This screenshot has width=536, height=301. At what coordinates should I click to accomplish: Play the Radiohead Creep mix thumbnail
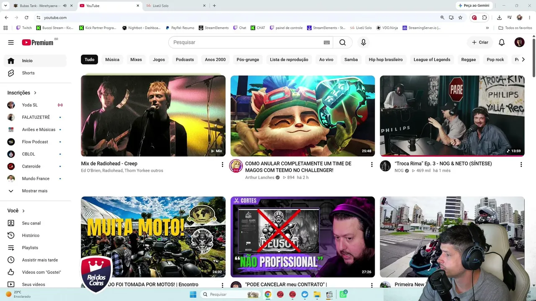[153, 116]
